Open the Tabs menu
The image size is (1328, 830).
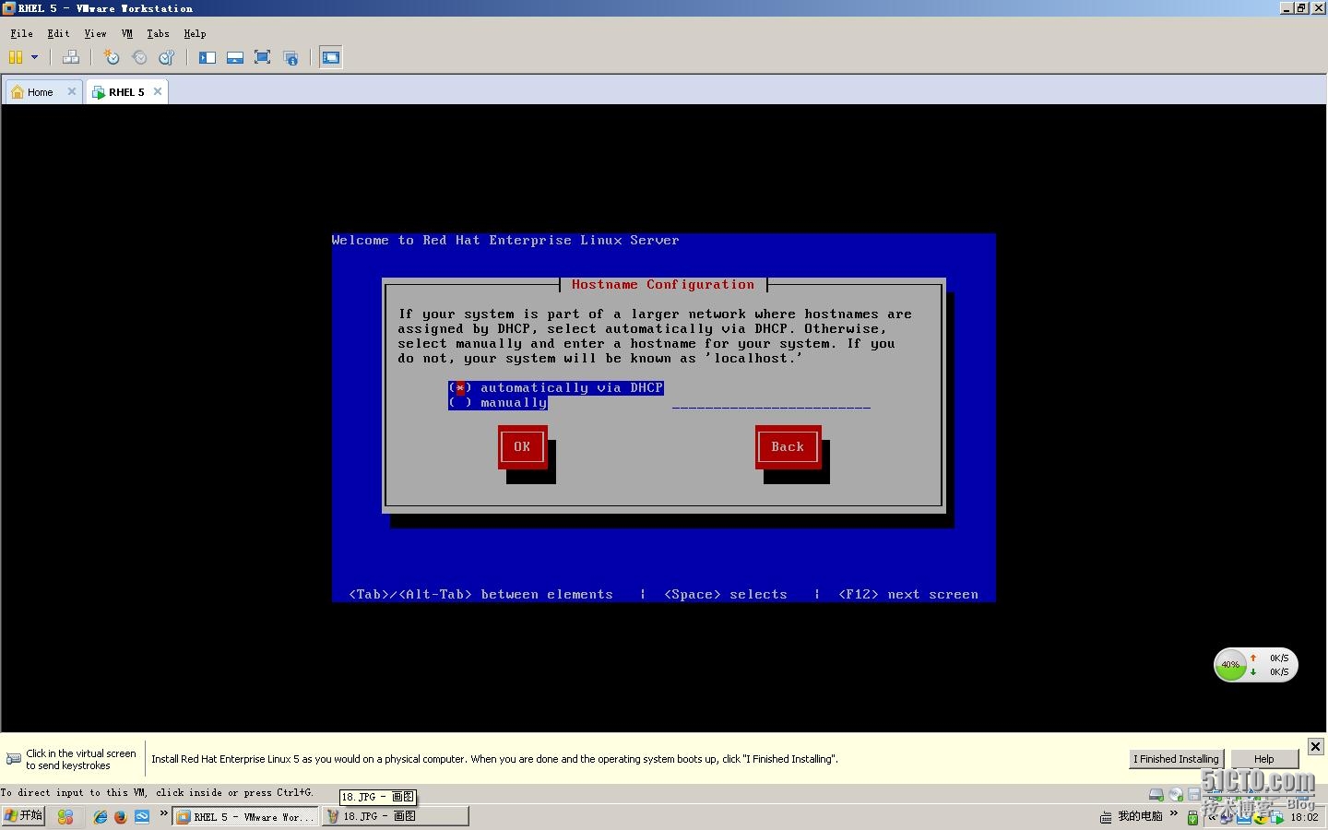158,33
